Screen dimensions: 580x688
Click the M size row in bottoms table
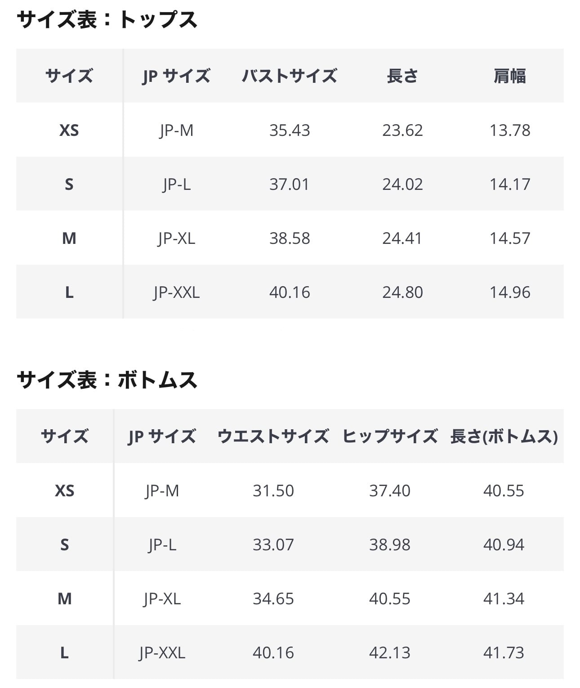click(290, 598)
